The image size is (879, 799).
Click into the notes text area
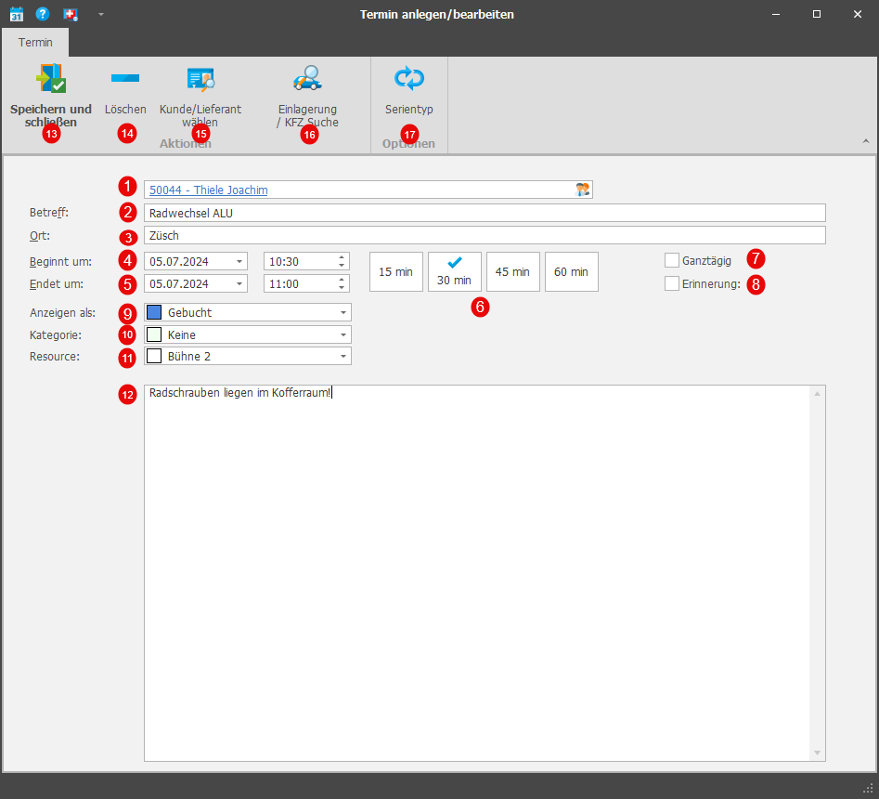pos(477,573)
